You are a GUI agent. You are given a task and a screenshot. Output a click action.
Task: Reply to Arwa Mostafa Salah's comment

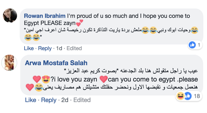coord(49,100)
